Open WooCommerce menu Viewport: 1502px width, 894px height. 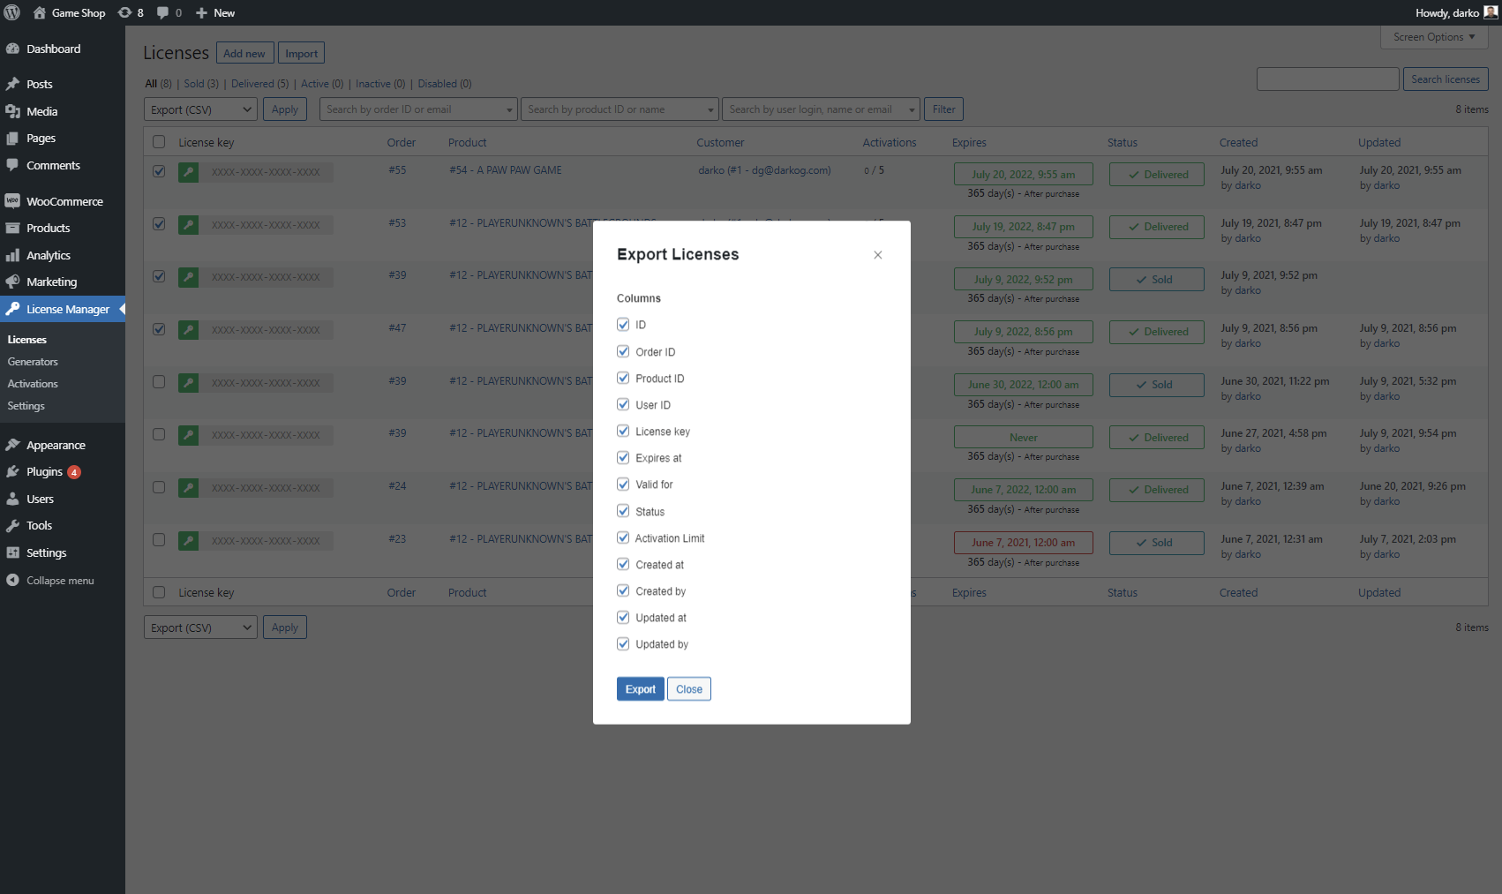[x=63, y=201]
